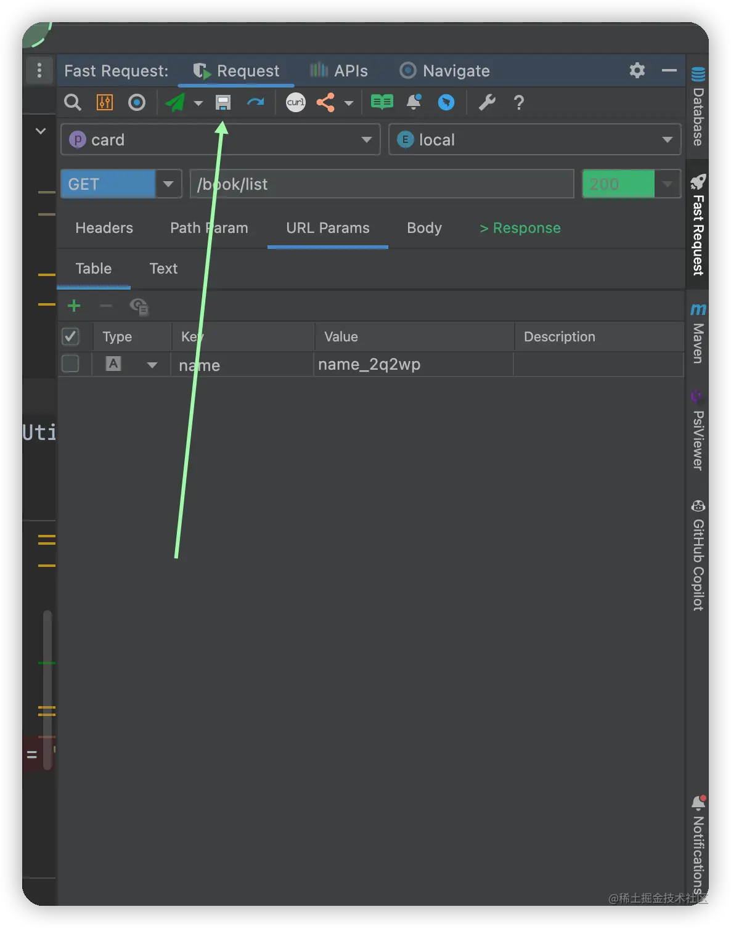Image resolution: width=731 pixels, height=928 pixels.
Task: Copy as curl via curl icon
Action: tap(296, 102)
